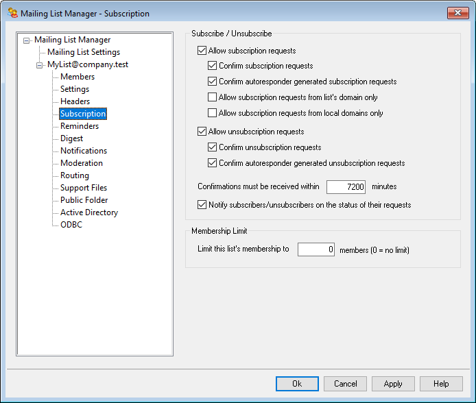The image size is (476, 403).
Task: Open Mailing List Settings in the tree
Action: [x=83, y=52]
